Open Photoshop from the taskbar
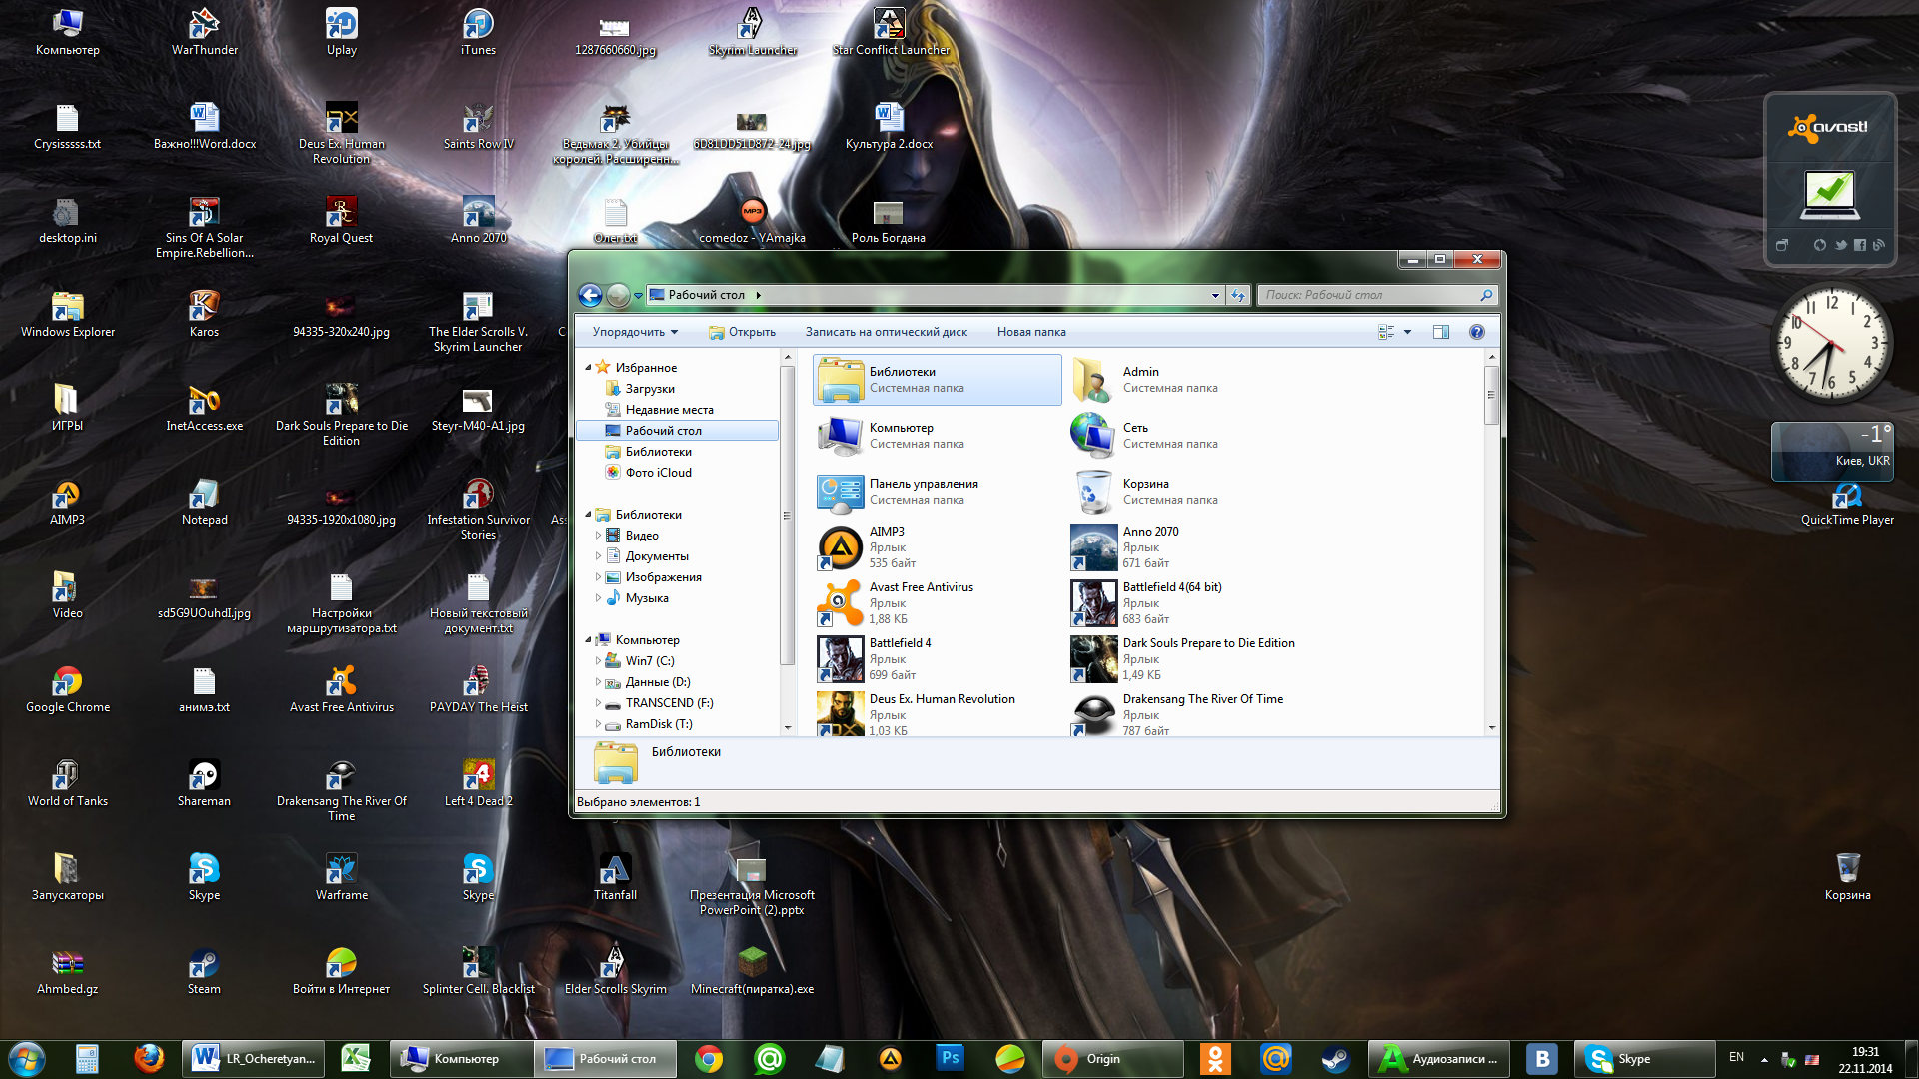Image resolution: width=1919 pixels, height=1079 pixels. point(950,1058)
